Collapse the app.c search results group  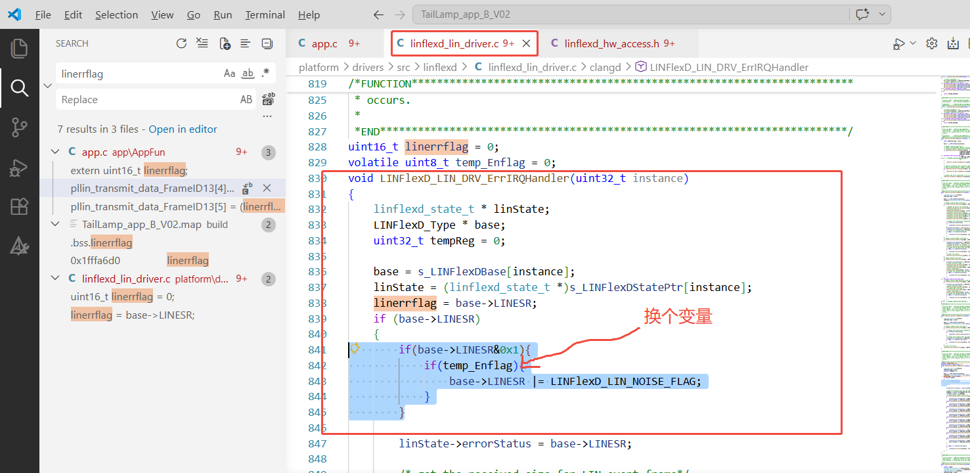point(55,152)
